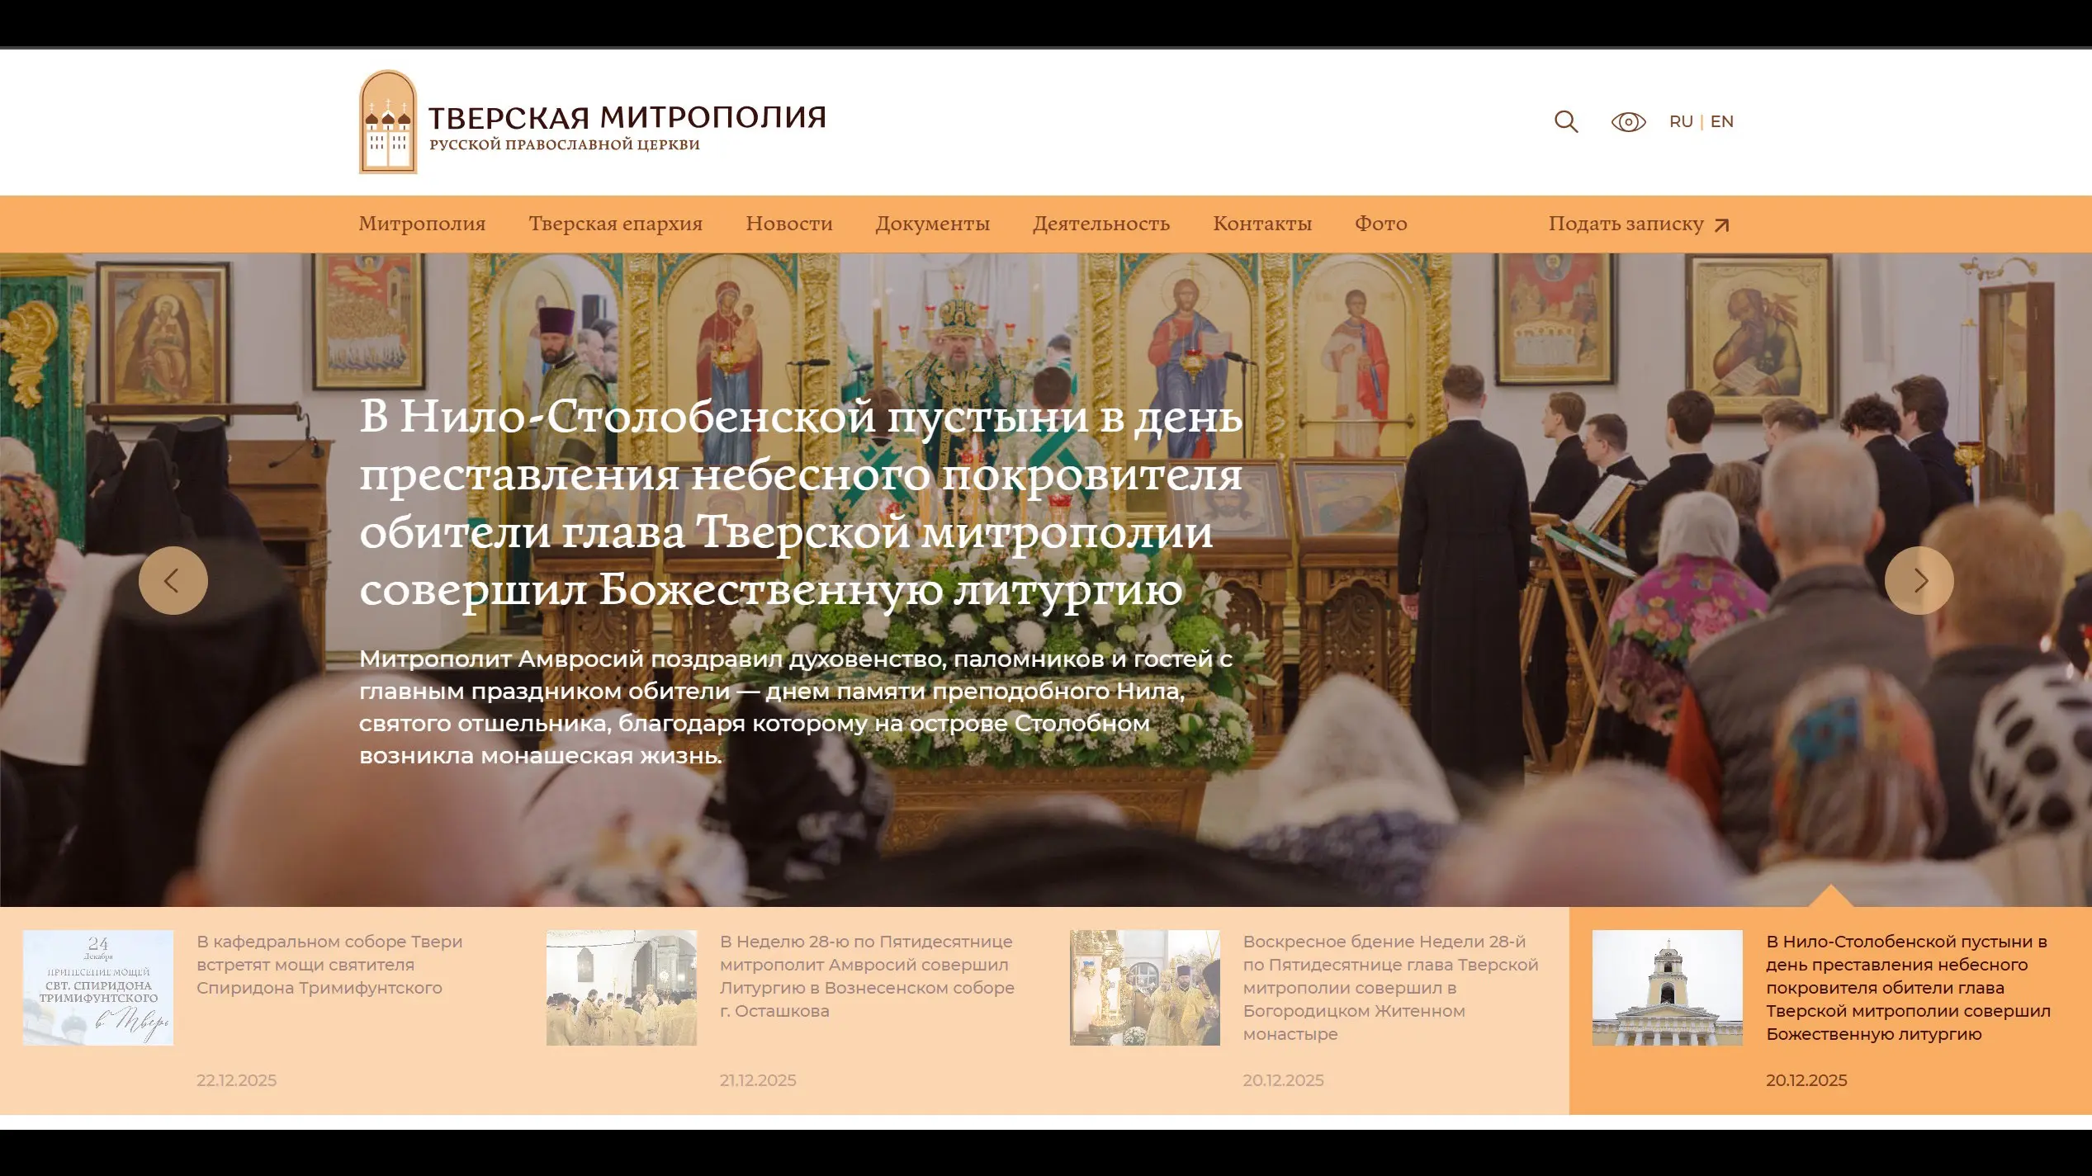The height and width of the screenshot is (1176, 2092).
Task: Visit the Фото gallery link
Action: 1380,224
